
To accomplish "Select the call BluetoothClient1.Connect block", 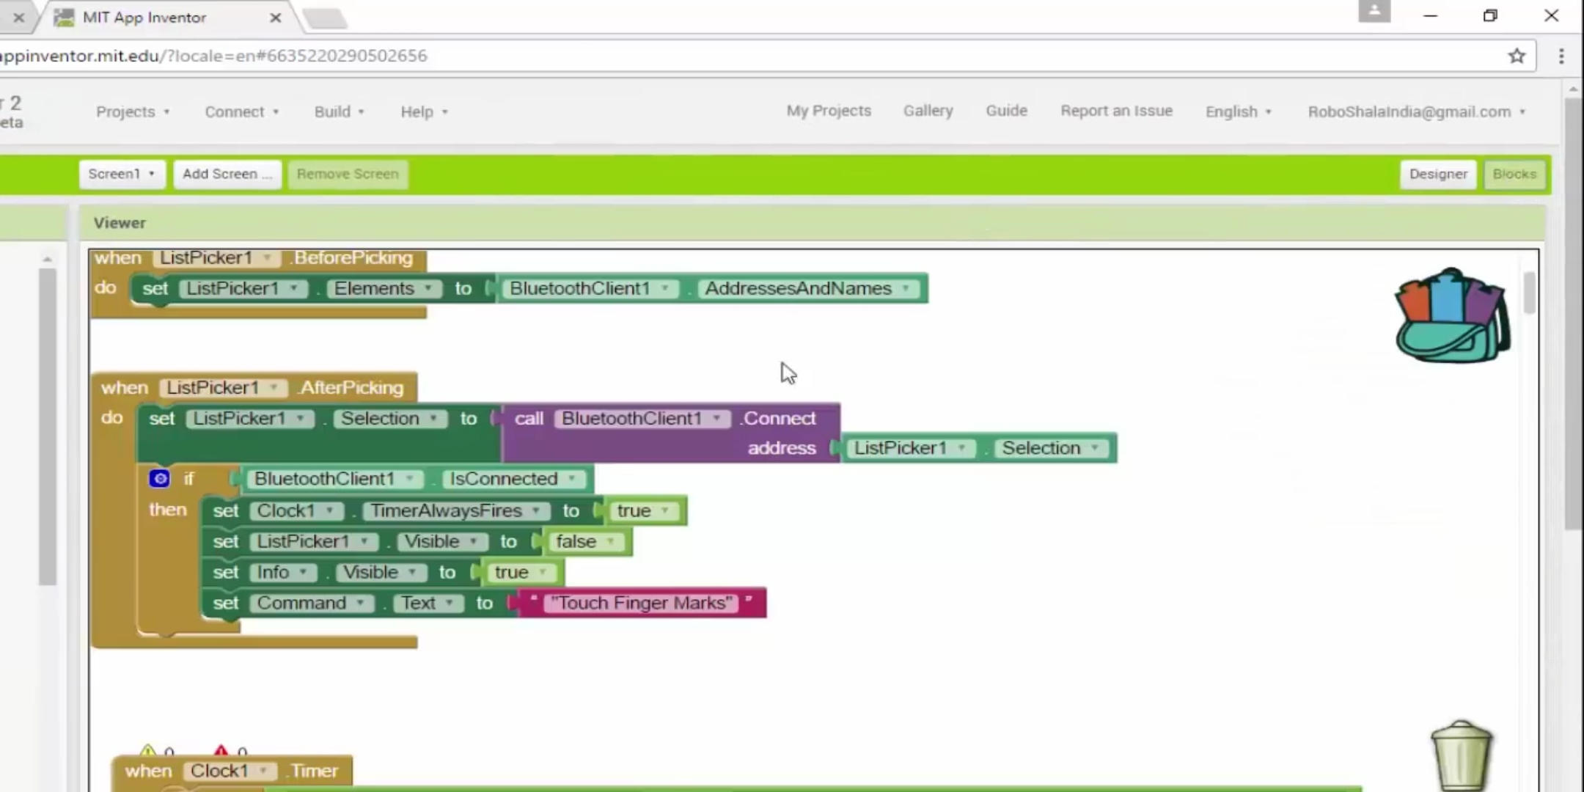I will tap(671, 433).
